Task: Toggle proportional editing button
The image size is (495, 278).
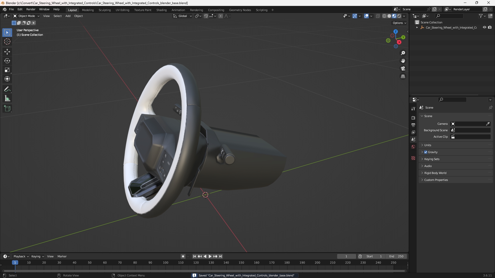Action: pyautogui.click(x=221, y=16)
